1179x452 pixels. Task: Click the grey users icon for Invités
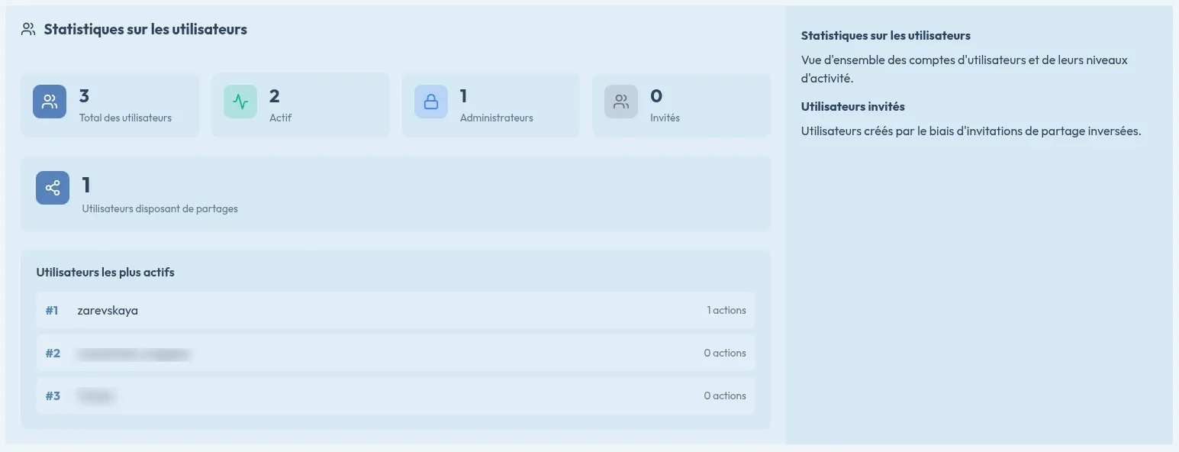click(x=621, y=102)
